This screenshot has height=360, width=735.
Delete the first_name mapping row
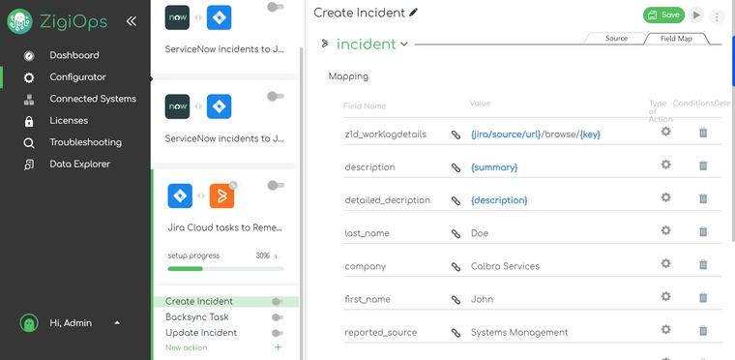(703, 297)
